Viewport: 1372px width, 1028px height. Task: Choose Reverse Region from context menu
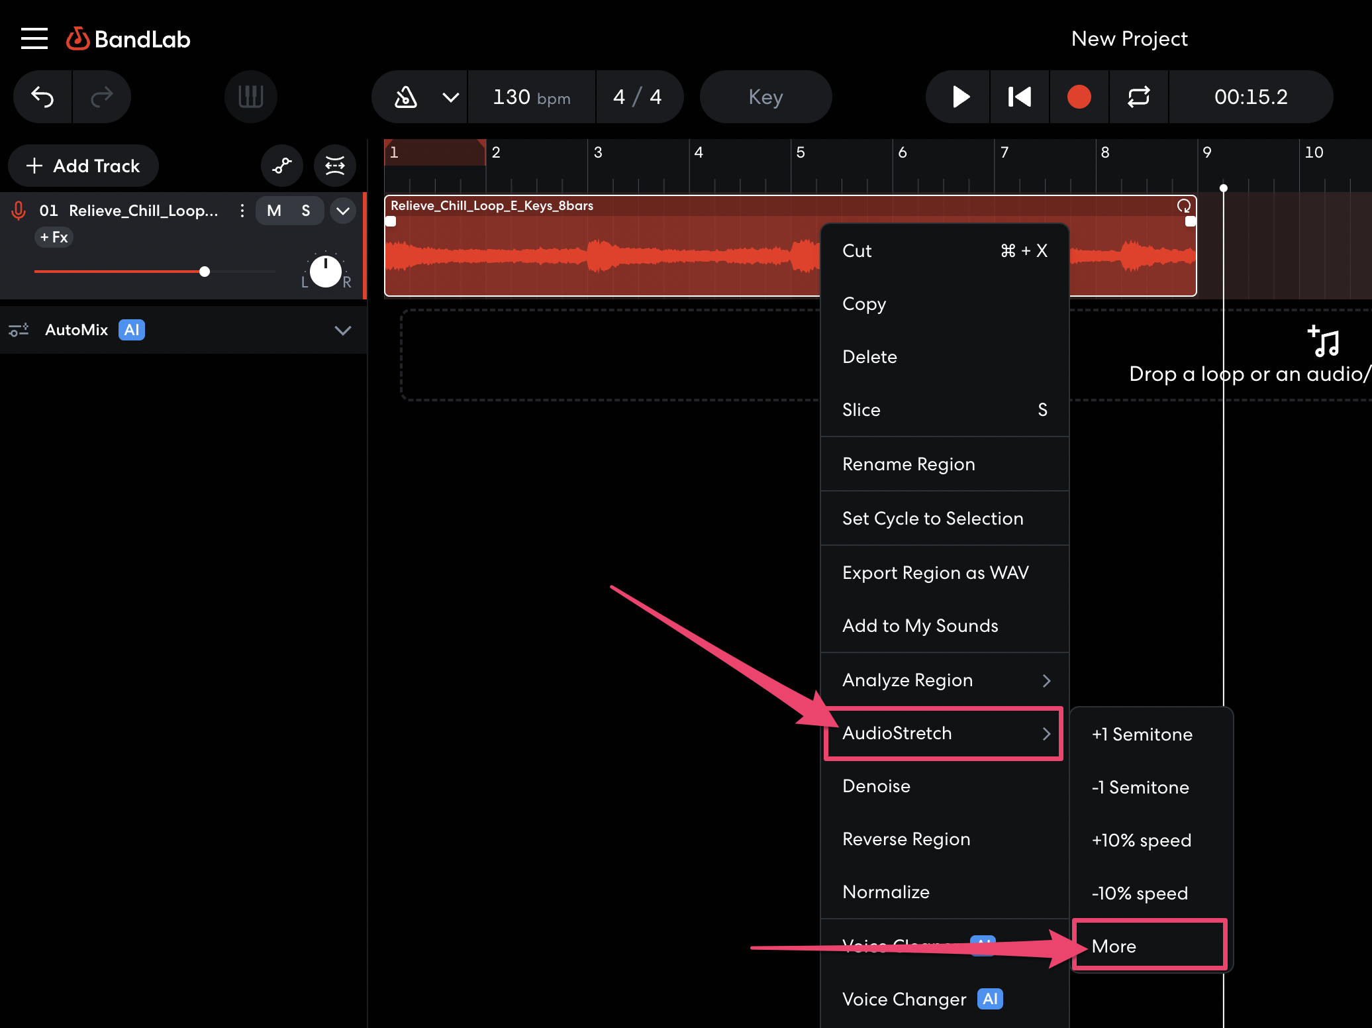pyautogui.click(x=906, y=839)
